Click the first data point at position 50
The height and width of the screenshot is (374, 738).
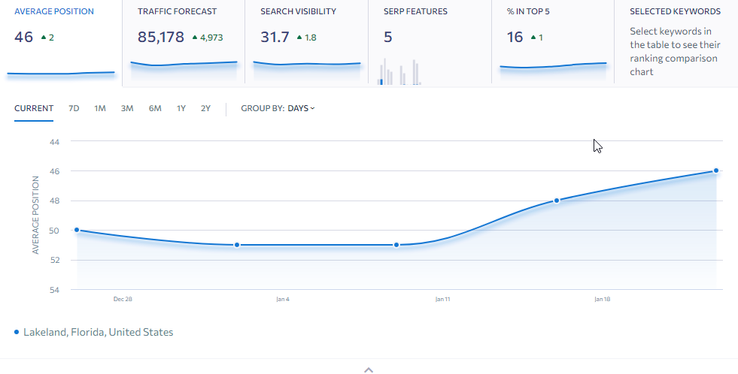[x=77, y=231]
